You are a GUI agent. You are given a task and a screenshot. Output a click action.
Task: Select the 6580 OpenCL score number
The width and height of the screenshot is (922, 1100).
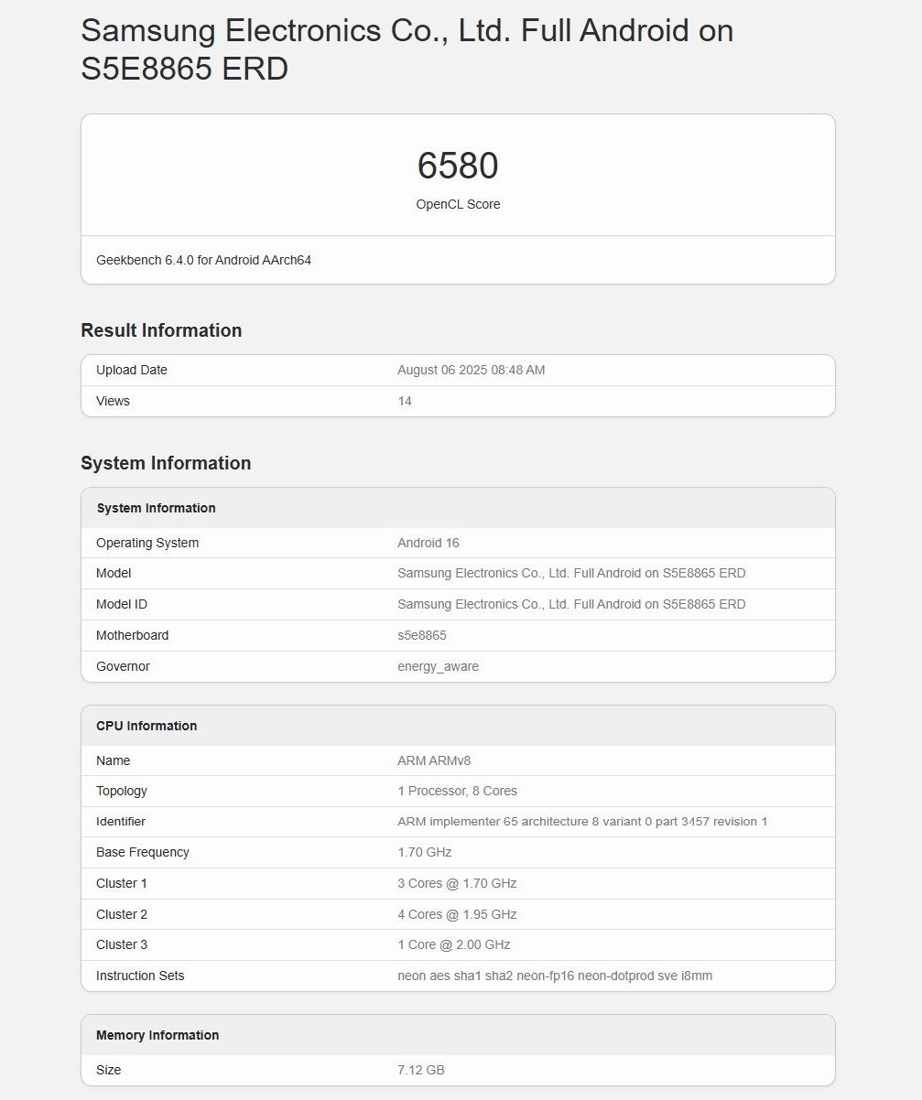(458, 166)
